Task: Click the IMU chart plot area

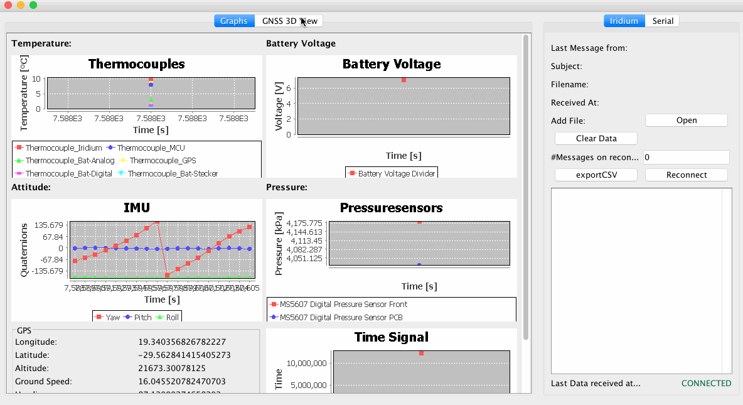Action: (163, 250)
